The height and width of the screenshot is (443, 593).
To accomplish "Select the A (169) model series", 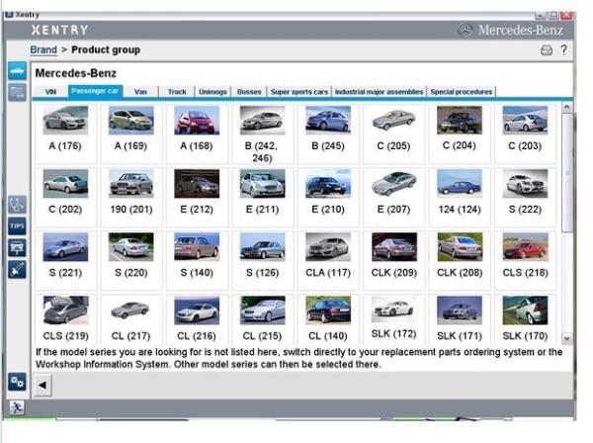I will (x=130, y=133).
